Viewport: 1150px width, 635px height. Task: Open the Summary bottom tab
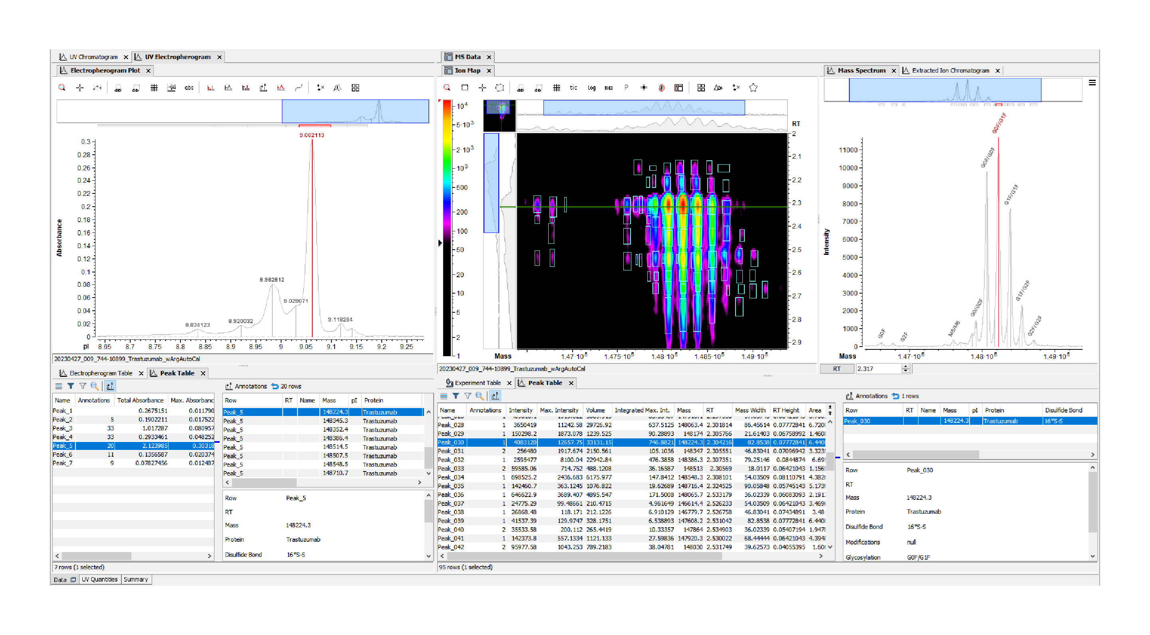point(136,579)
